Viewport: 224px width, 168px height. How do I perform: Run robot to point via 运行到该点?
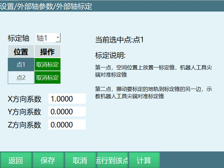coord(112,161)
